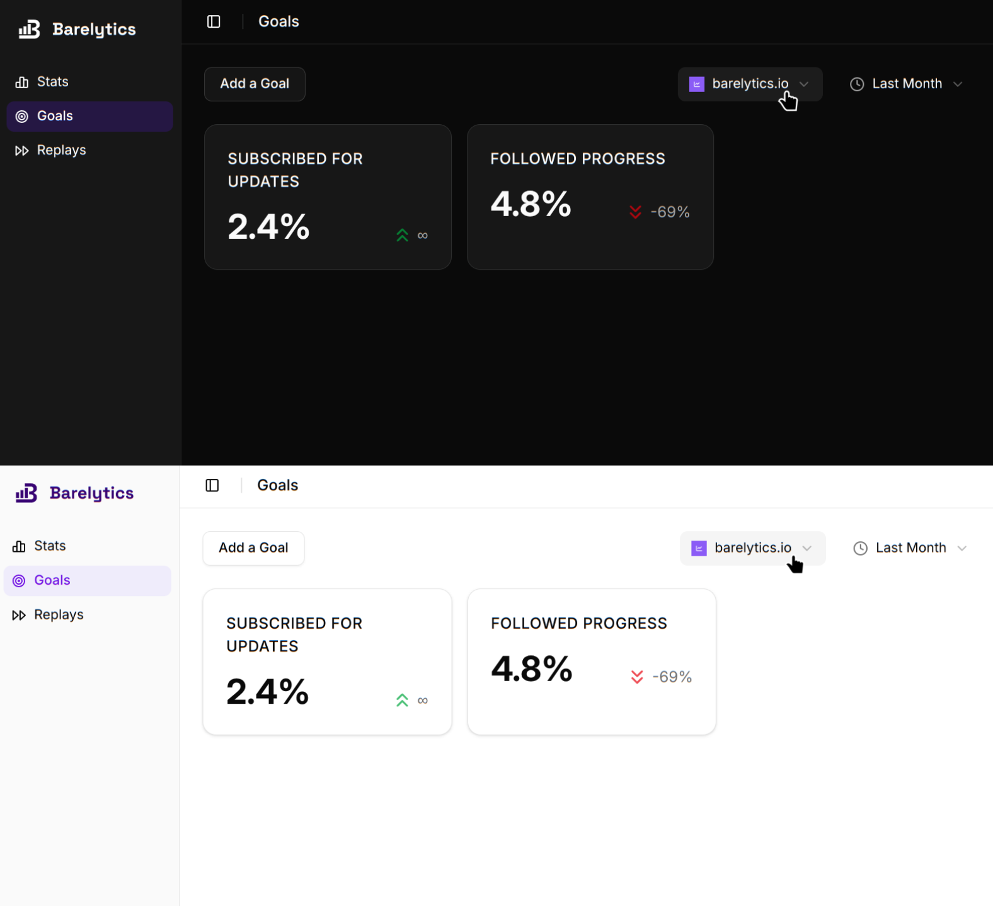Image resolution: width=993 pixels, height=906 pixels.
Task: Open Last Month date range in dark view
Action: click(906, 84)
